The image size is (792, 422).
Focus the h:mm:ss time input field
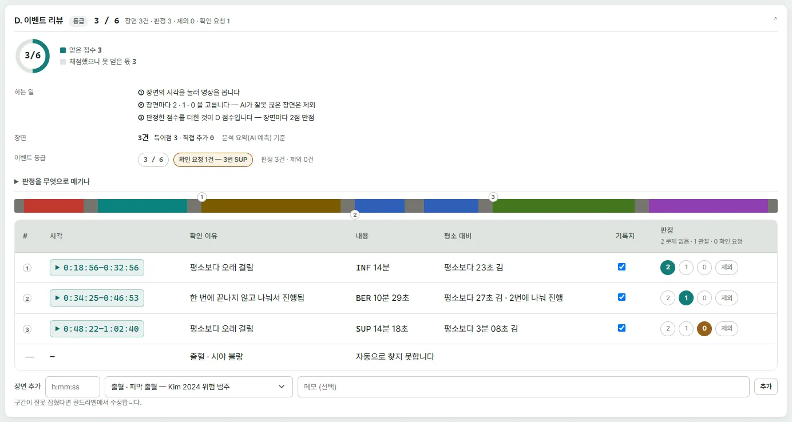[73, 387]
